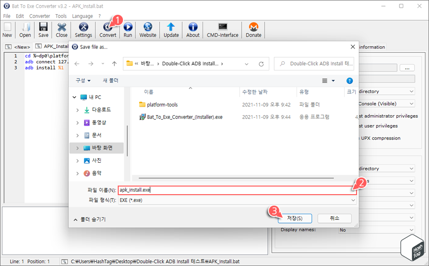Open the Tools menu

[x=61, y=16]
